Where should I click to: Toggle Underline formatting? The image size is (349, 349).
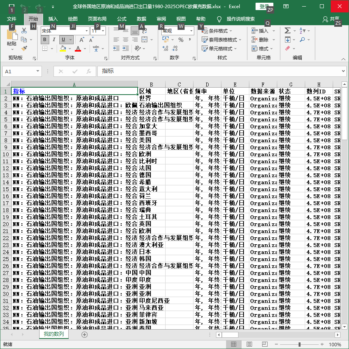(64, 40)
